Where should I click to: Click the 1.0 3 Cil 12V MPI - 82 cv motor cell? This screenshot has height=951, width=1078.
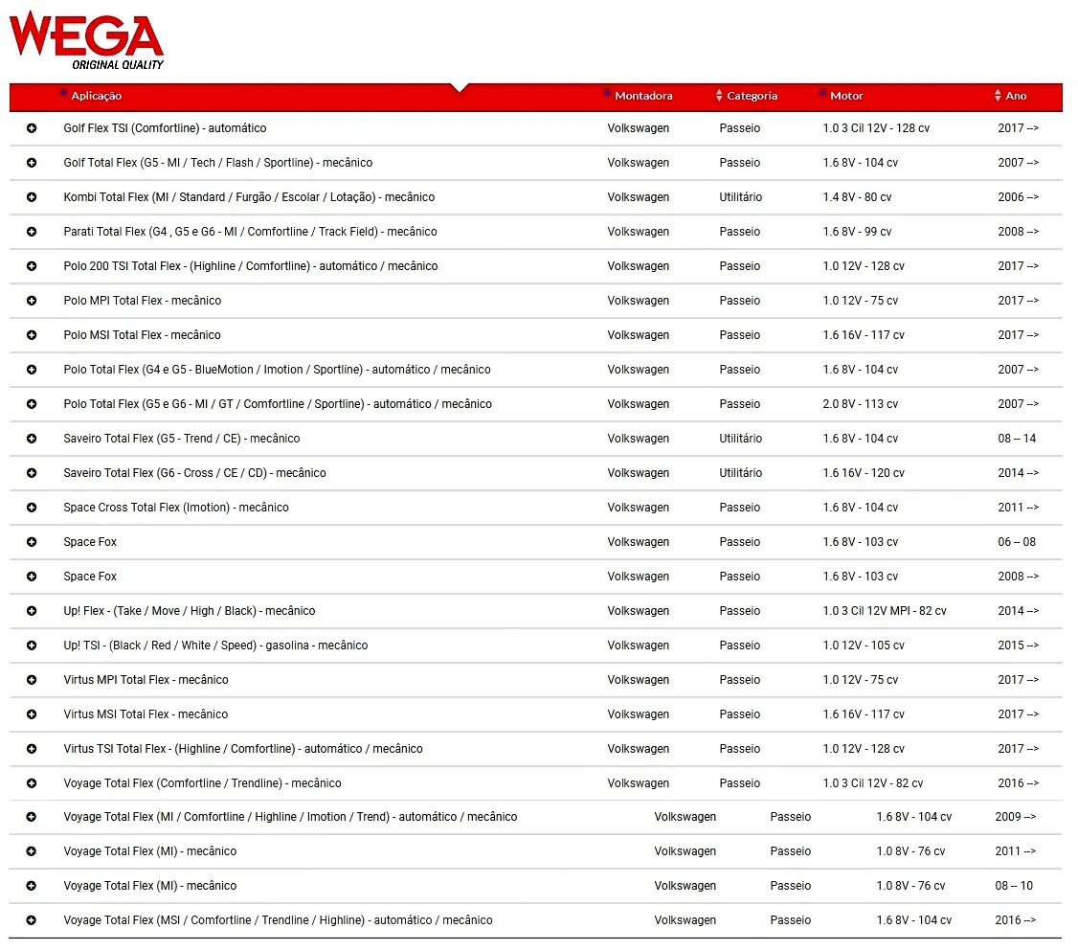click(884, 611)
